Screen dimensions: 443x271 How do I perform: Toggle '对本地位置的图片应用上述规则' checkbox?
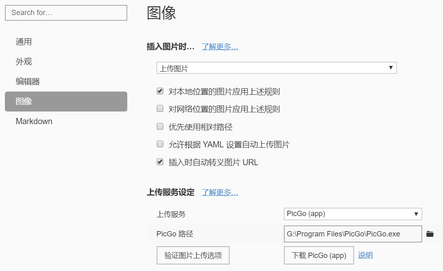[160, 92]
